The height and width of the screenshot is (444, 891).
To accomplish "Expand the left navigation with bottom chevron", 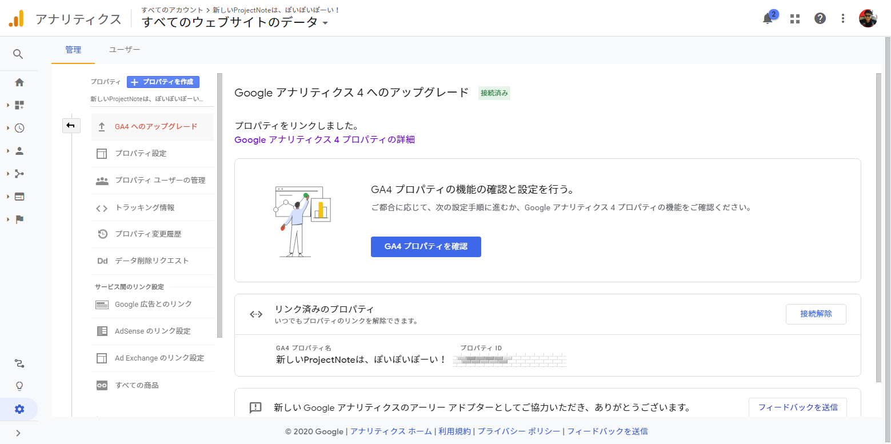I will [x=18, y=433].
